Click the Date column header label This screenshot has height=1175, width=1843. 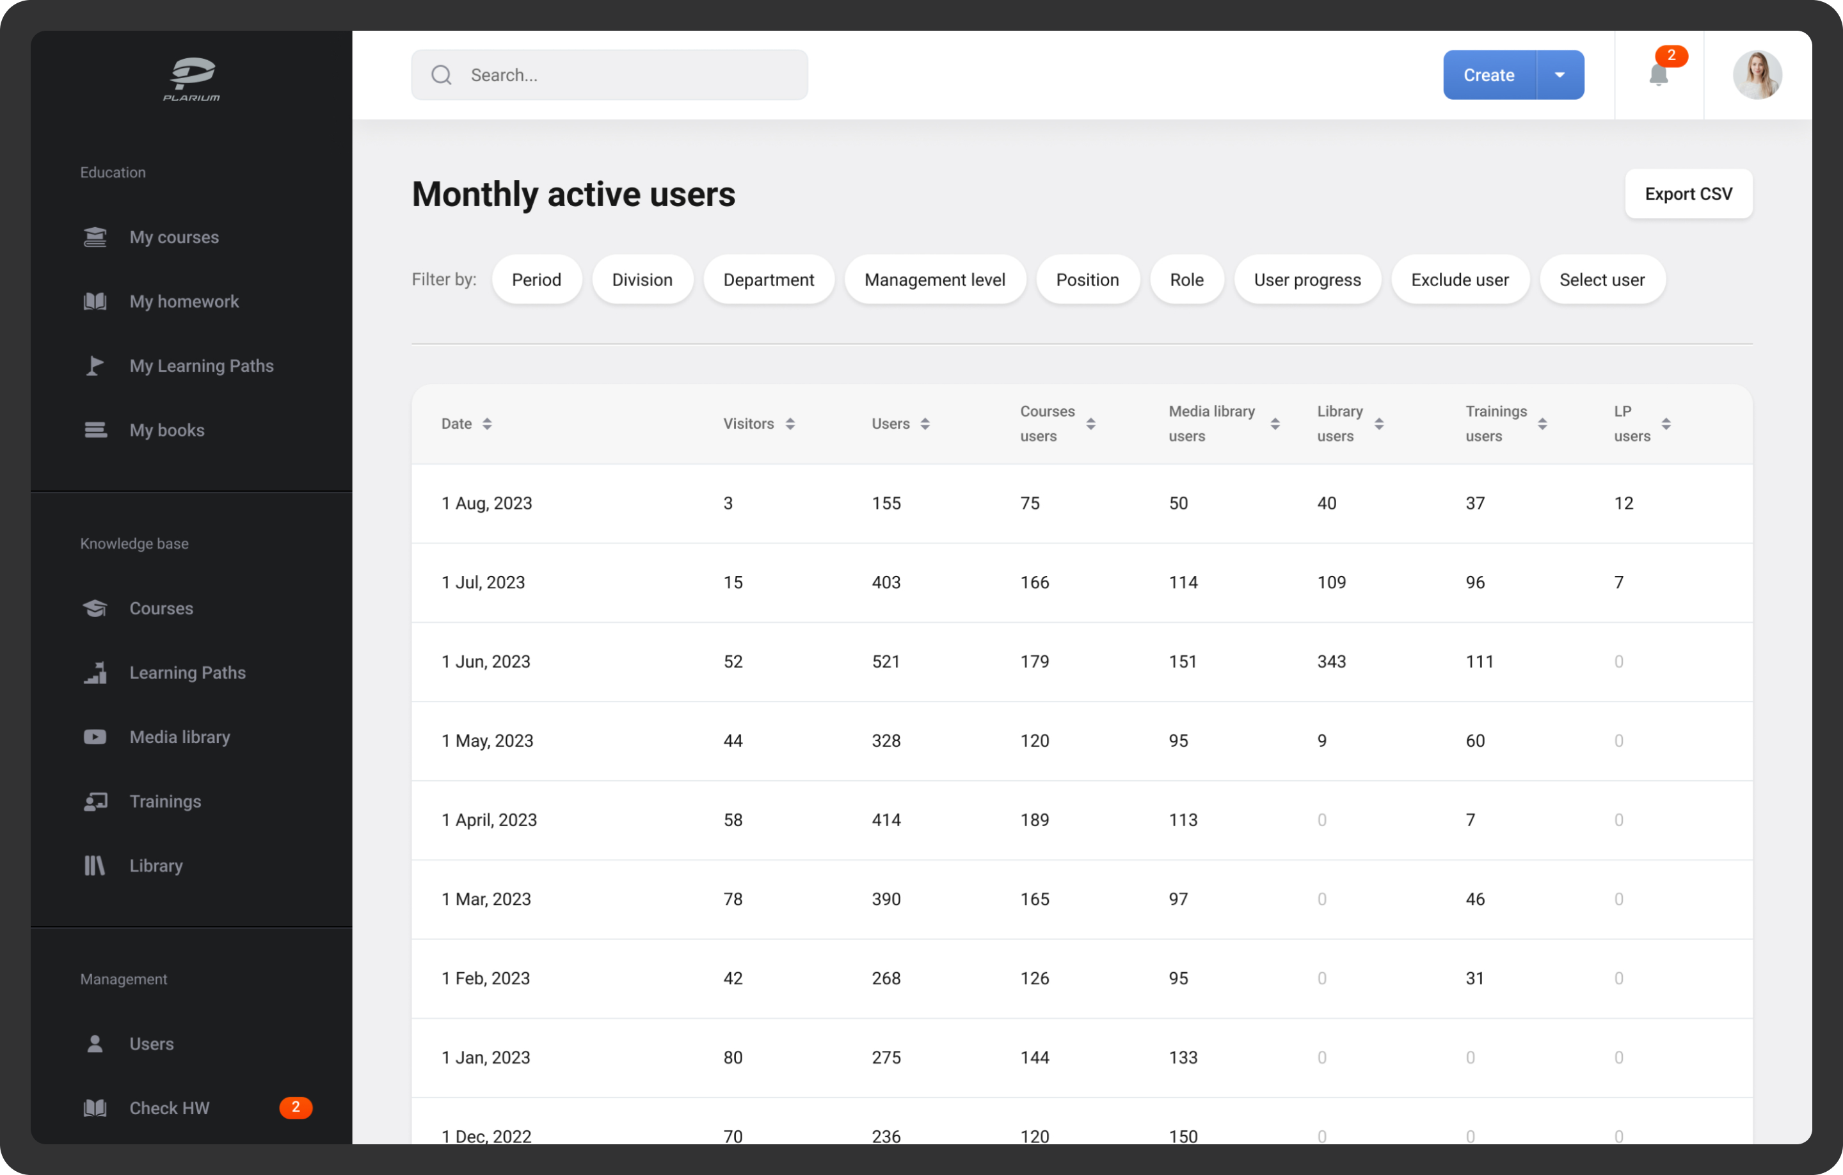456,424
